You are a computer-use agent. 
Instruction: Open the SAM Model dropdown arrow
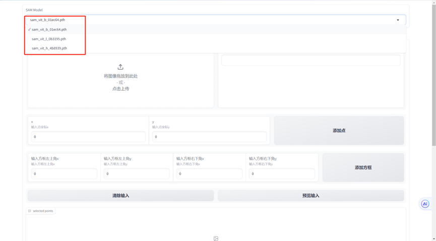point(398,20)
